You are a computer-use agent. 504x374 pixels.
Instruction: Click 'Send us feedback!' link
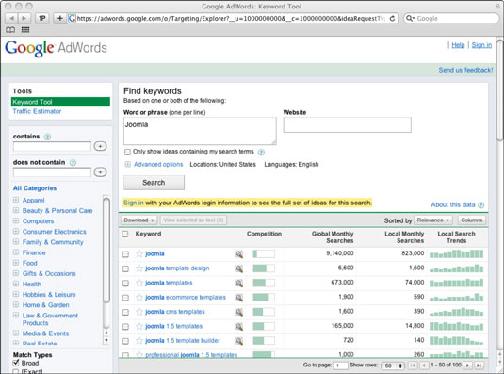point(465,70)
